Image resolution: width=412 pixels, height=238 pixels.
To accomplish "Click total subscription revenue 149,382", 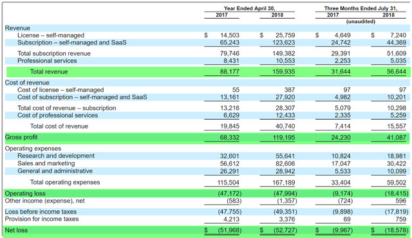I will point(283,53).
